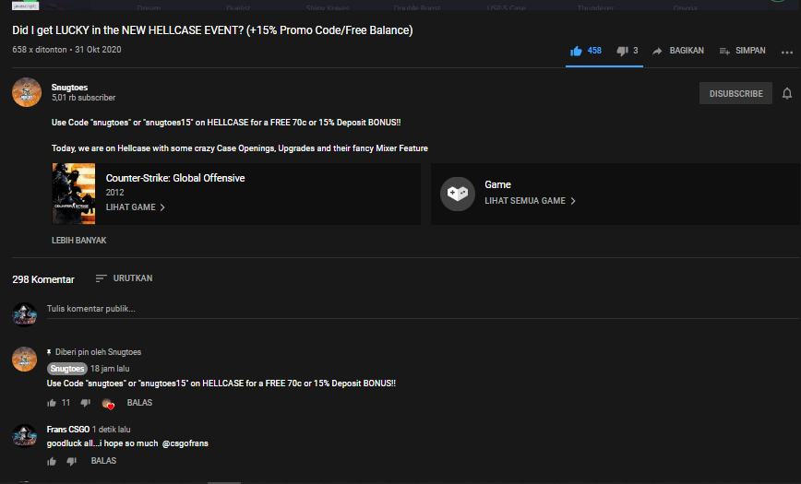The width and height of the screenshot is (801, 484).
Task: Click the pin icon beside Diberi pin oleh Snugtoes
Action: (49, 352)
